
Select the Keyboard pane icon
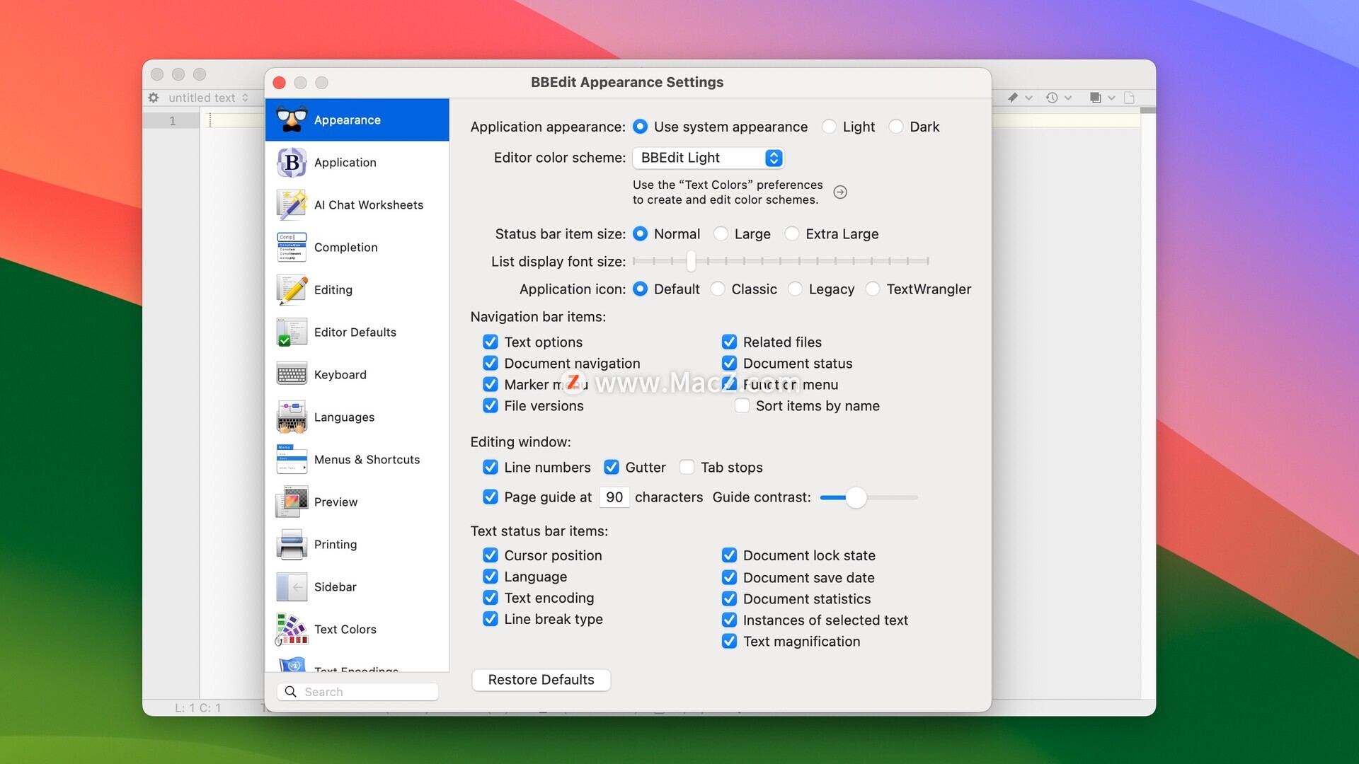click(292, 374)
